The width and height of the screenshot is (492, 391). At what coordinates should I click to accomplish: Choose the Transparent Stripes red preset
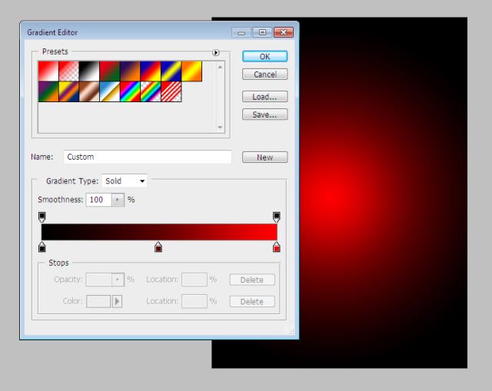tap(171, 91)
